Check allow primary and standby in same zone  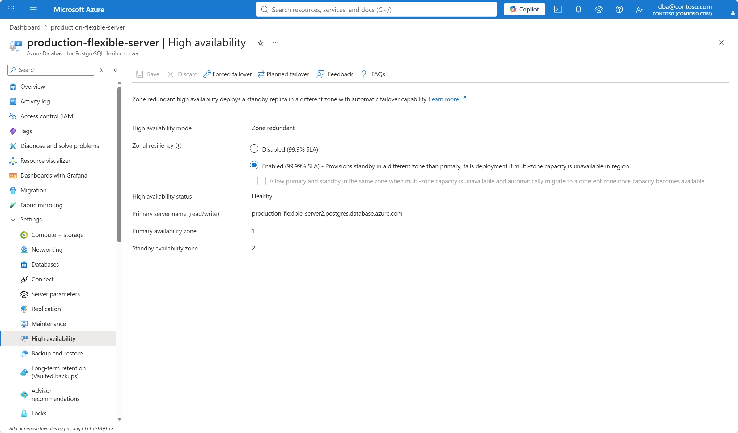coord(261,181)
